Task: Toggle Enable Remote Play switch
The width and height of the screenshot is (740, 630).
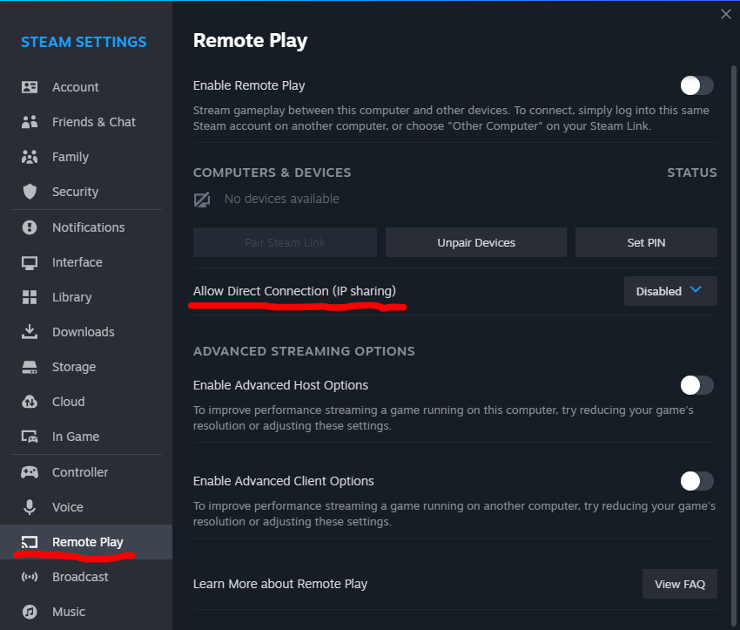Action: (696, 85)
